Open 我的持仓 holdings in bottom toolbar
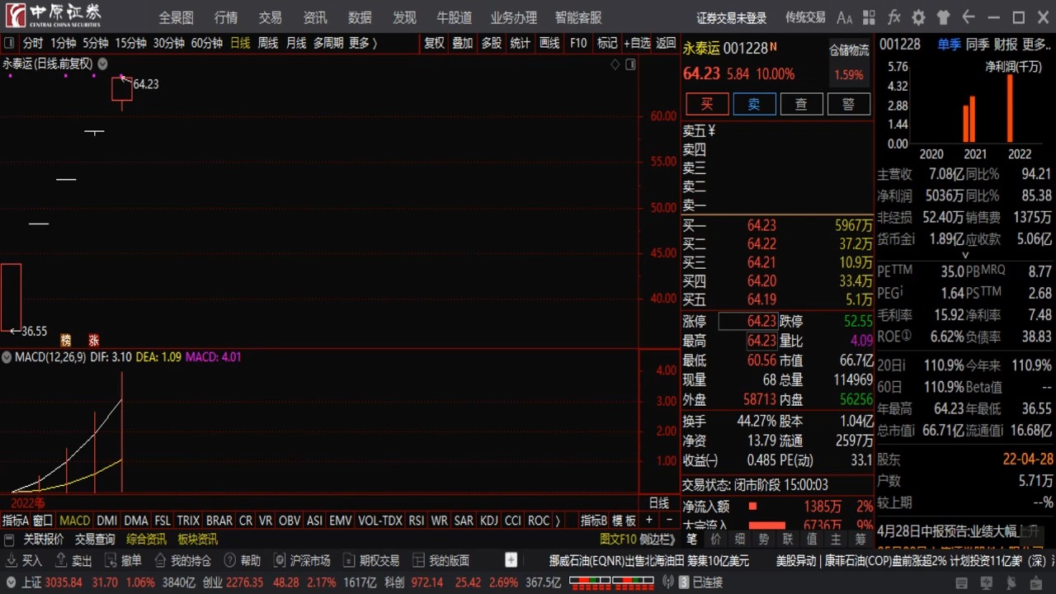The image size is (1056, 594). tap(181, 560)
